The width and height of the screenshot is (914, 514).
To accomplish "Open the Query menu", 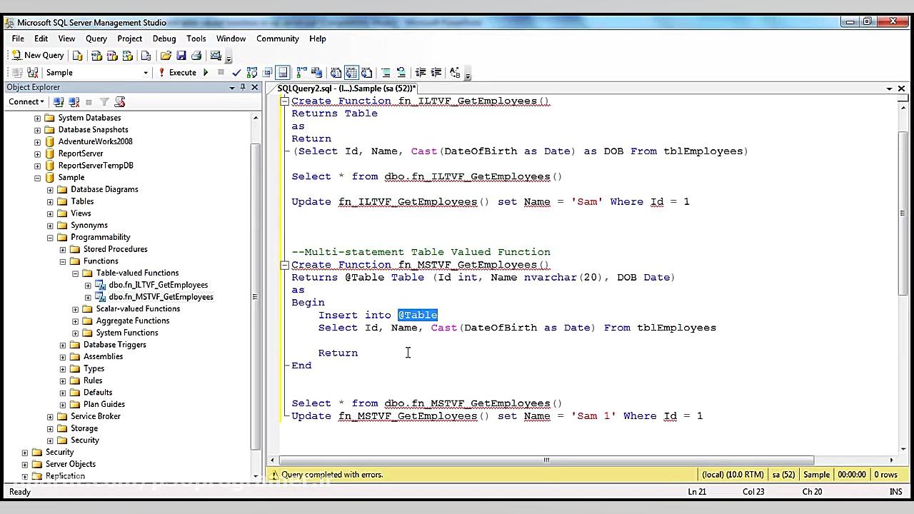I will 96,39.
